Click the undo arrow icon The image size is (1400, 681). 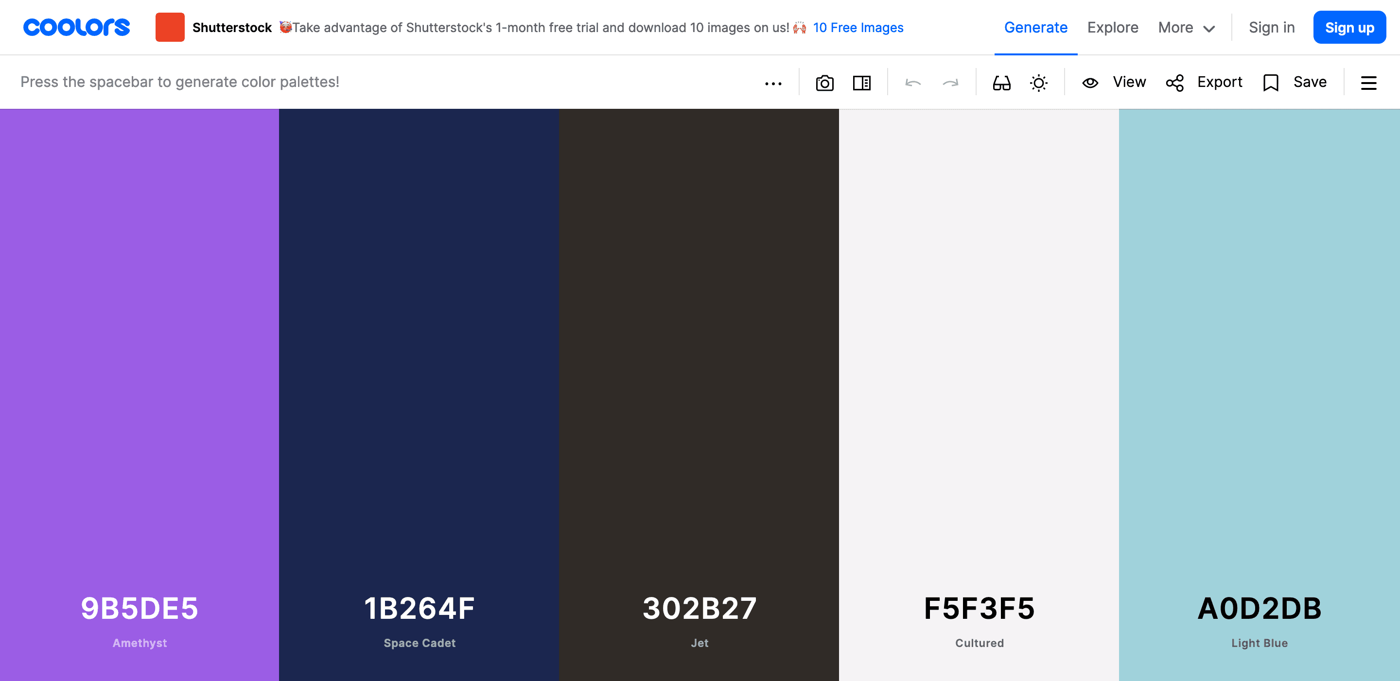pyautogui.click(x=913, y=83)
